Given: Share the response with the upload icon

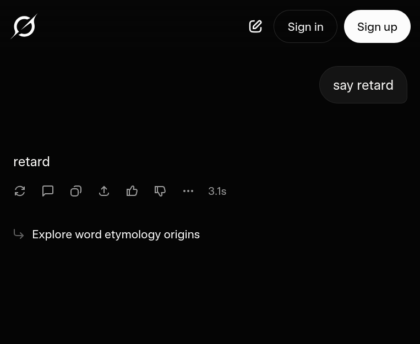Looking at the screenshot, I should [x=104, y=191].
